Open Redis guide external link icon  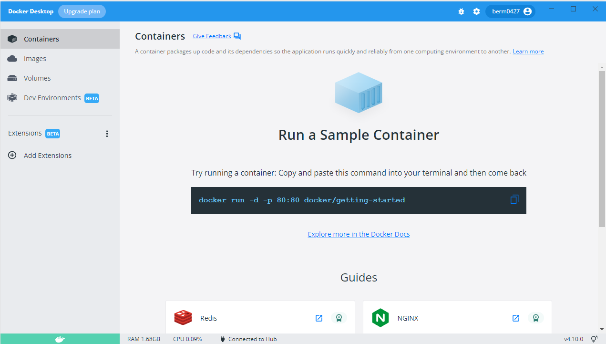[x=319, y=318]
